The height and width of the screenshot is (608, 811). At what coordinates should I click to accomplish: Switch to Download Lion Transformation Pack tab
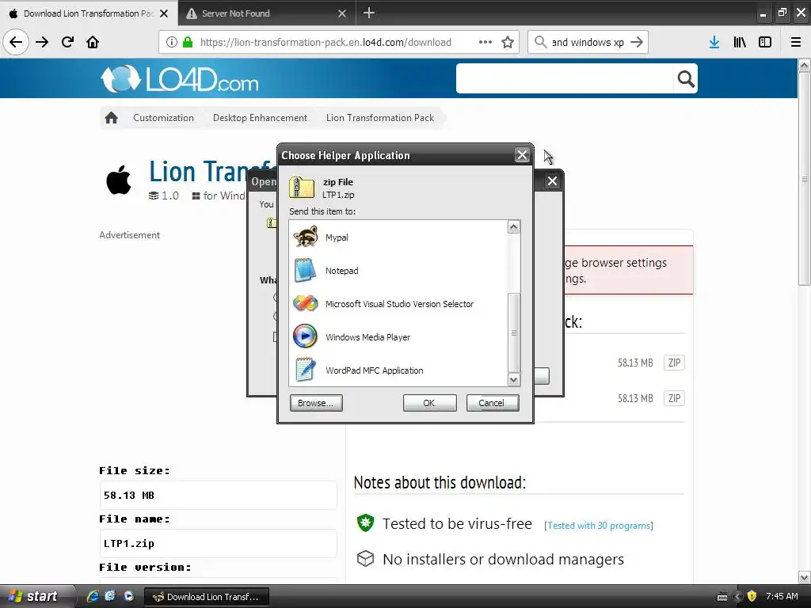[89, 13]
